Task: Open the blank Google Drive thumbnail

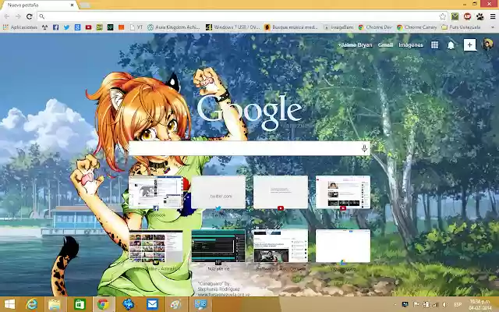Action: 343,246
